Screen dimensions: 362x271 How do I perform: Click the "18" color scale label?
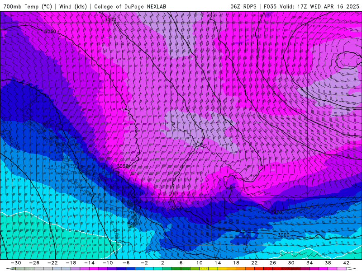pos(236,263)
